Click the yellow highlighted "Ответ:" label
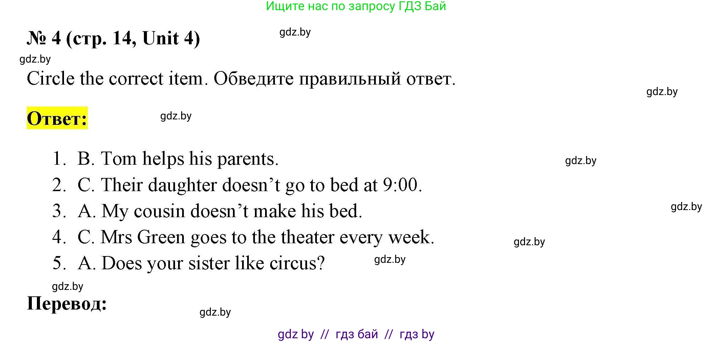Viewport: 713px width, 342px height. (x=57, y=118)
